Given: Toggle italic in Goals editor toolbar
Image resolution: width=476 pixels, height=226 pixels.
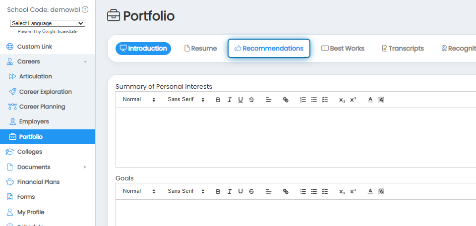Looking at the screenshot, I should (229, 191).
